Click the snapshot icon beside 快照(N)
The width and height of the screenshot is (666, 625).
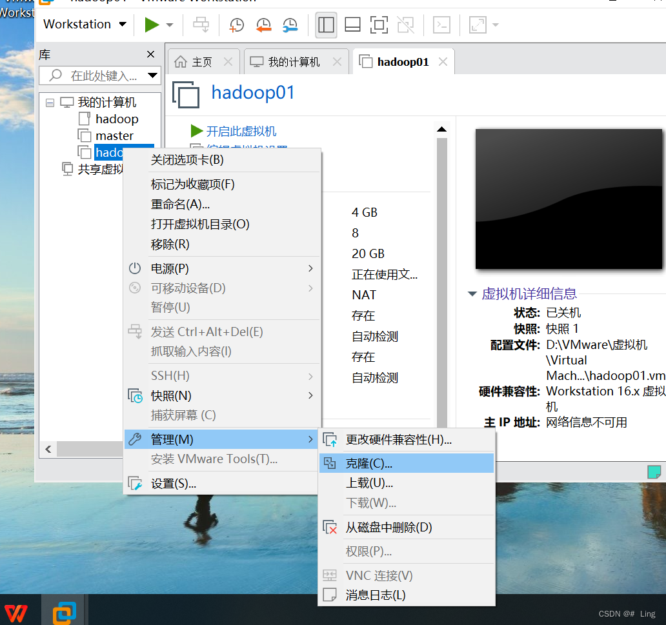(135, 396)
